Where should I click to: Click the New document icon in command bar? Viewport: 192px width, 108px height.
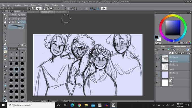click(44, 8)
